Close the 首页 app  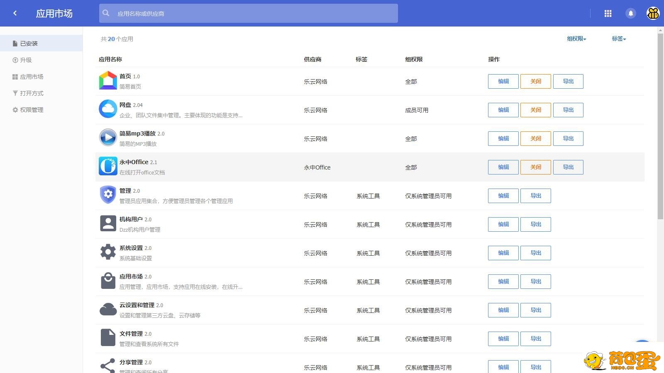point(535,81)
